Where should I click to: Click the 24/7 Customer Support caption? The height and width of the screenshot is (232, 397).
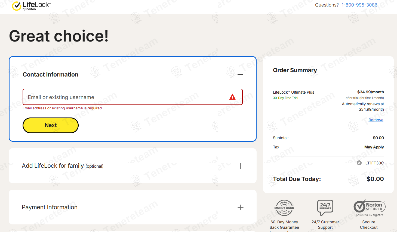(x=325, y=225)
